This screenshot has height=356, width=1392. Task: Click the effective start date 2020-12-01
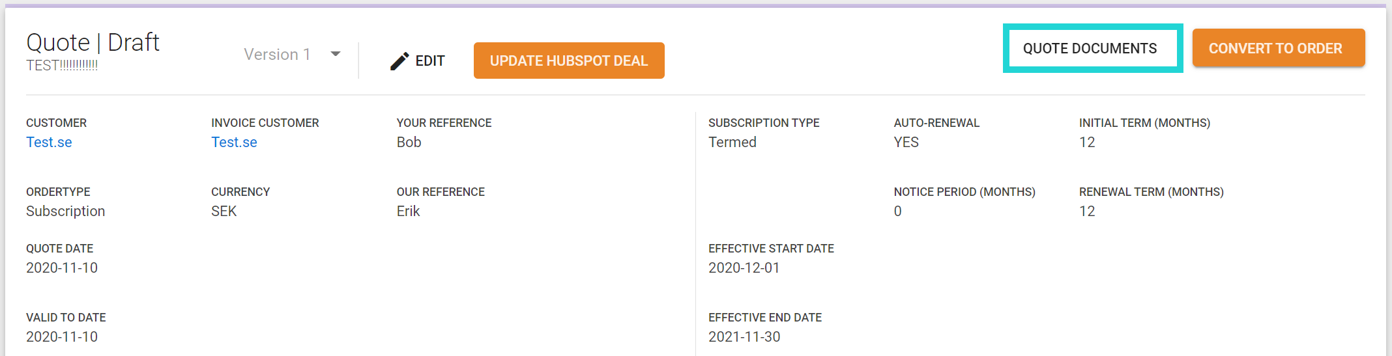[744, 267]
